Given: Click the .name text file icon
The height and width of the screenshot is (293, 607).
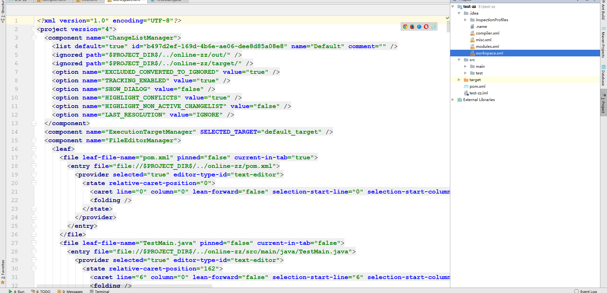Looking at the screenshot, I should tap(472, 27).
